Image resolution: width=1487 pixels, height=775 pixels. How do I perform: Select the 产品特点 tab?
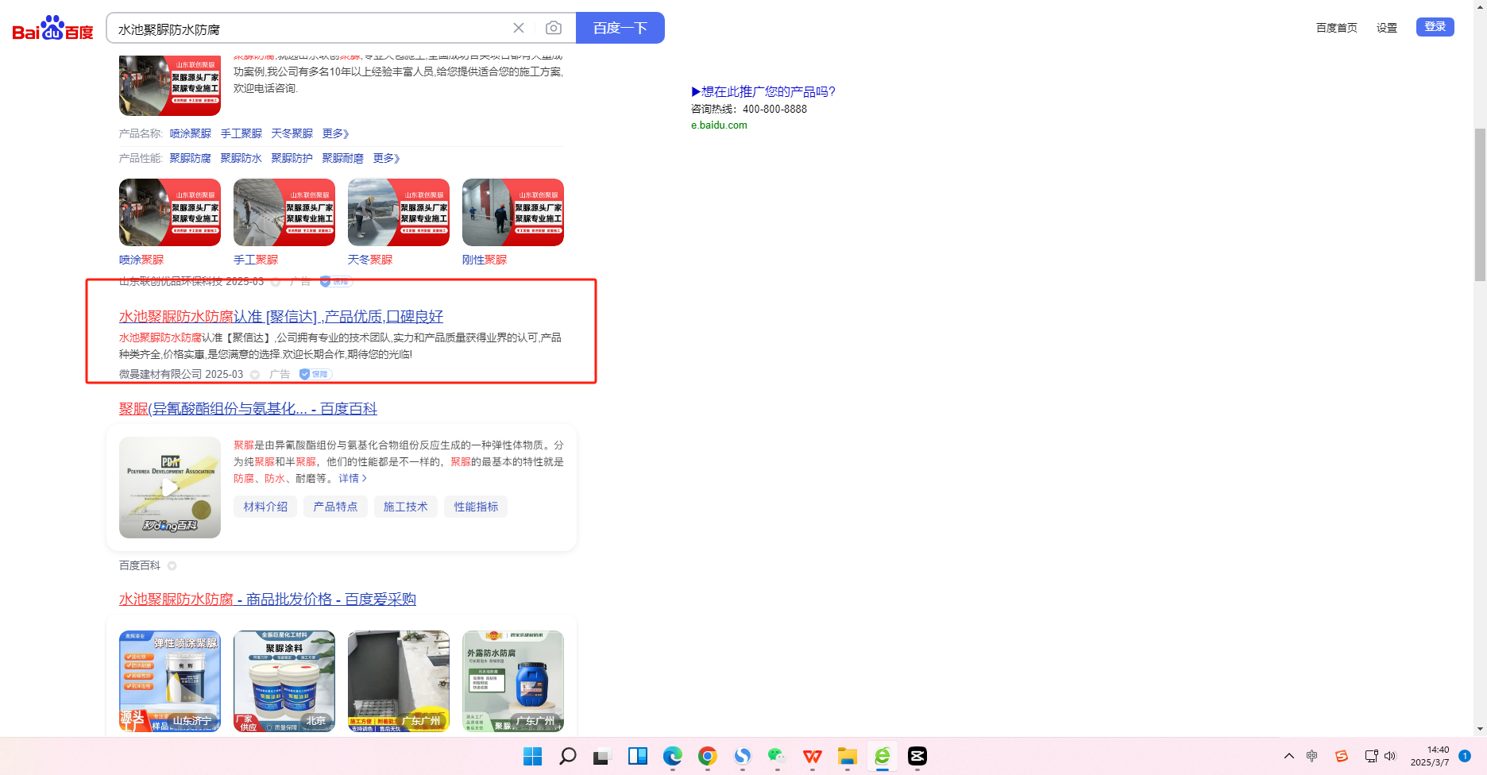click(x=335, y=507)
